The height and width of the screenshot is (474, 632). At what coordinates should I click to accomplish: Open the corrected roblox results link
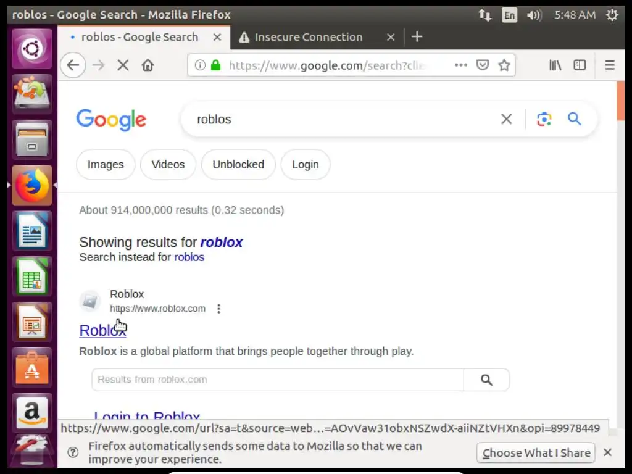tap(222, 242)
